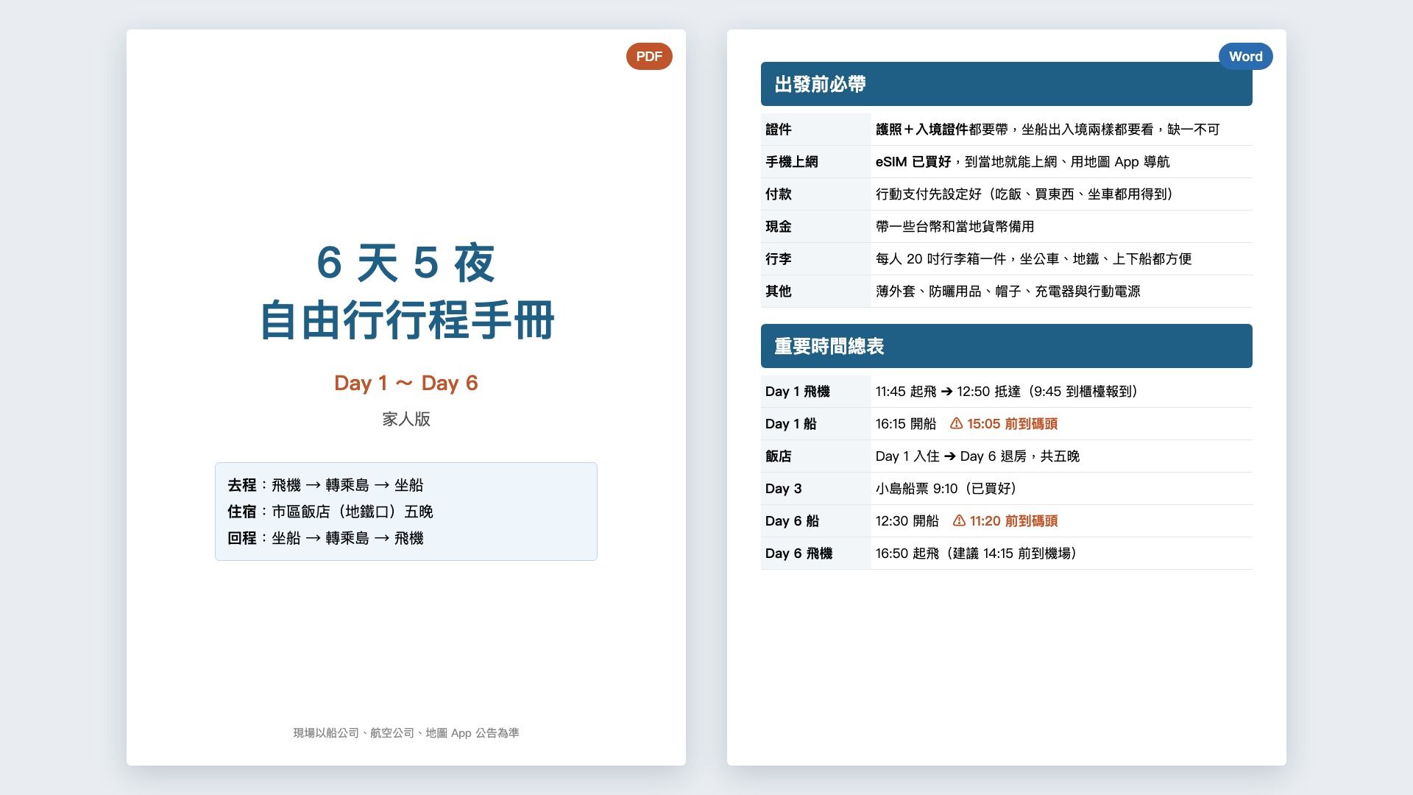Click the 薄外套、防曬用品 cell
The image size is (1413, 795).
tap(1061, 291)
